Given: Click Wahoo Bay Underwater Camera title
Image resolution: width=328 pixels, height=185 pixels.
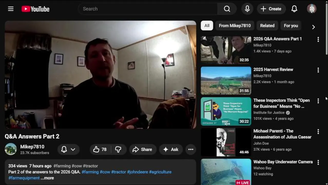Looking at the screenshot, I should point(283,162).
